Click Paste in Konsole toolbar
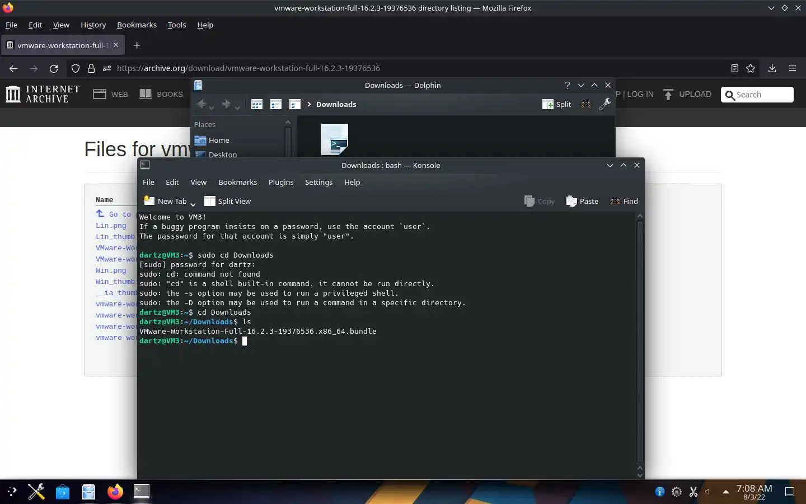Viewport: 806px width, 504px height. point(582,201)
